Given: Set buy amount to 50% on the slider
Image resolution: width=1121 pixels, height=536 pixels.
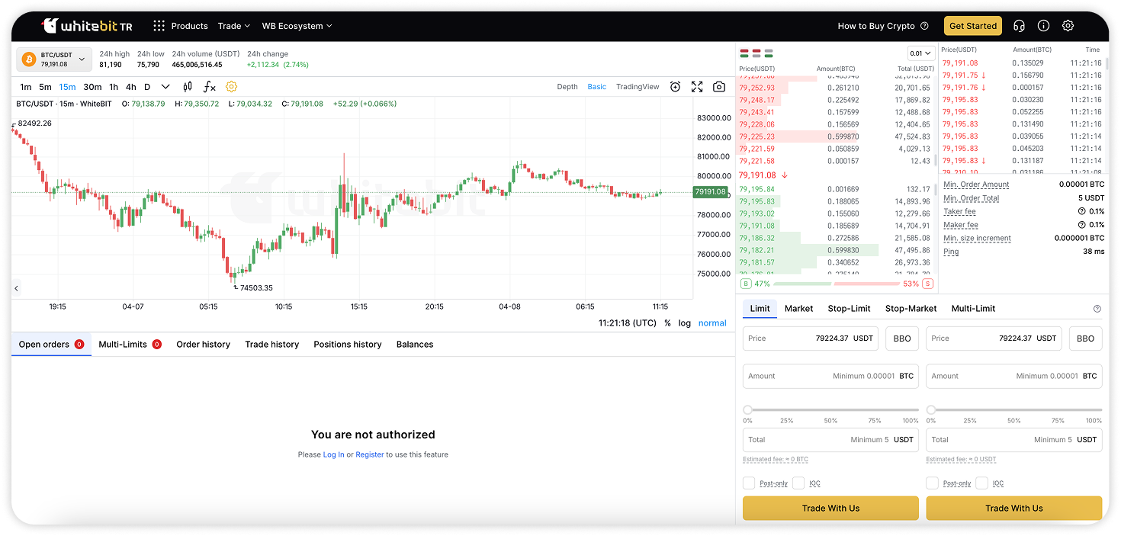Looking at the screenshot, I should [x=829, y=410].
